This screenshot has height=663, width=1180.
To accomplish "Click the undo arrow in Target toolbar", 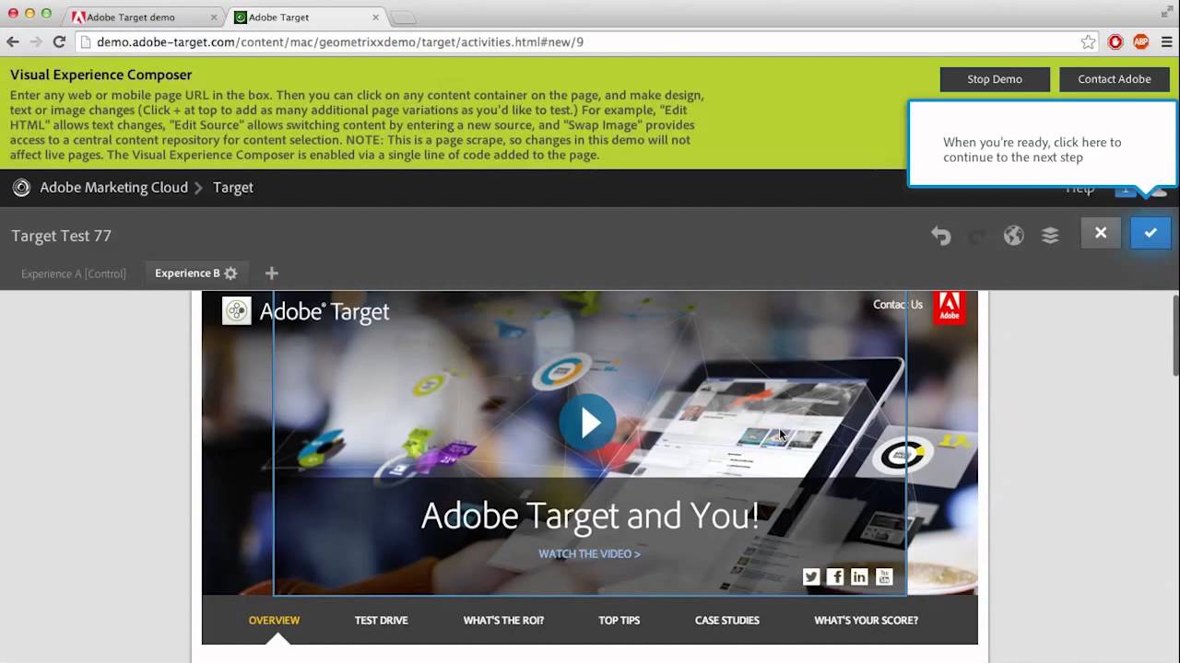I will tap(940, 236).
